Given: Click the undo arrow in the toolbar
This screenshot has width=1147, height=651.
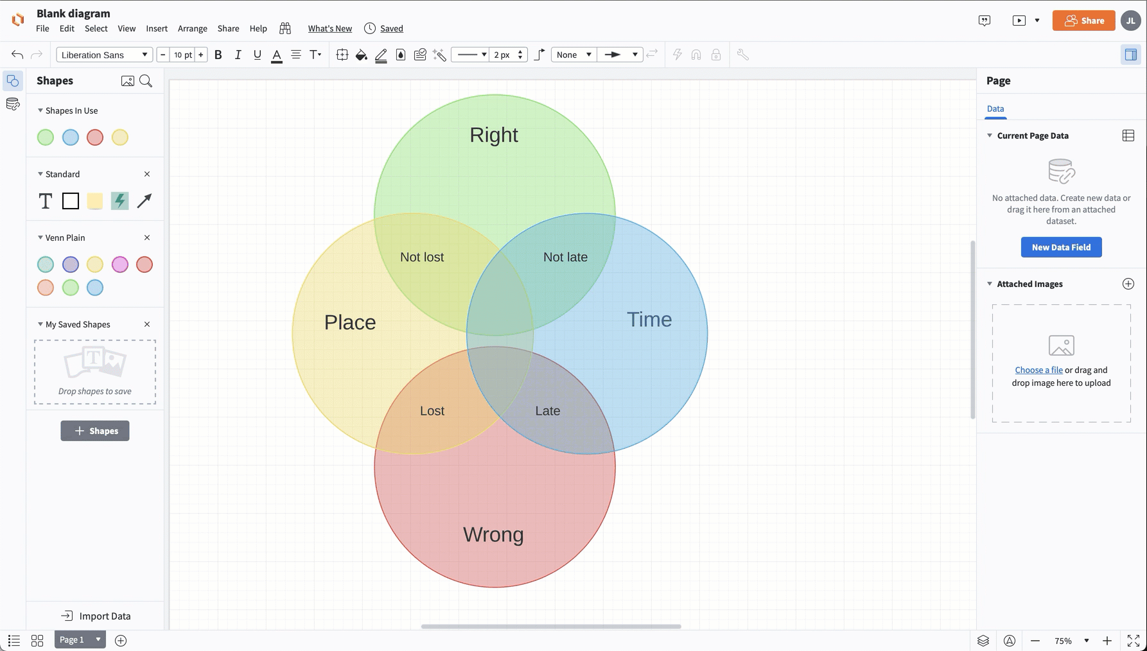Looking at the screenshot, I should pyautogui.click(x=17, y=55).
